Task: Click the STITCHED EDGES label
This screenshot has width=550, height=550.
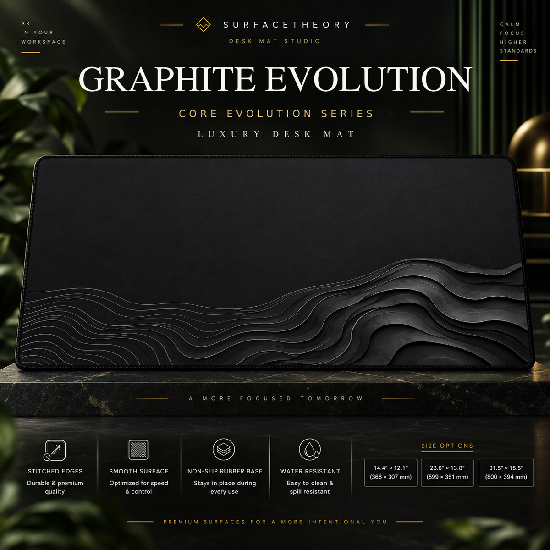Action: coord(55,471)
